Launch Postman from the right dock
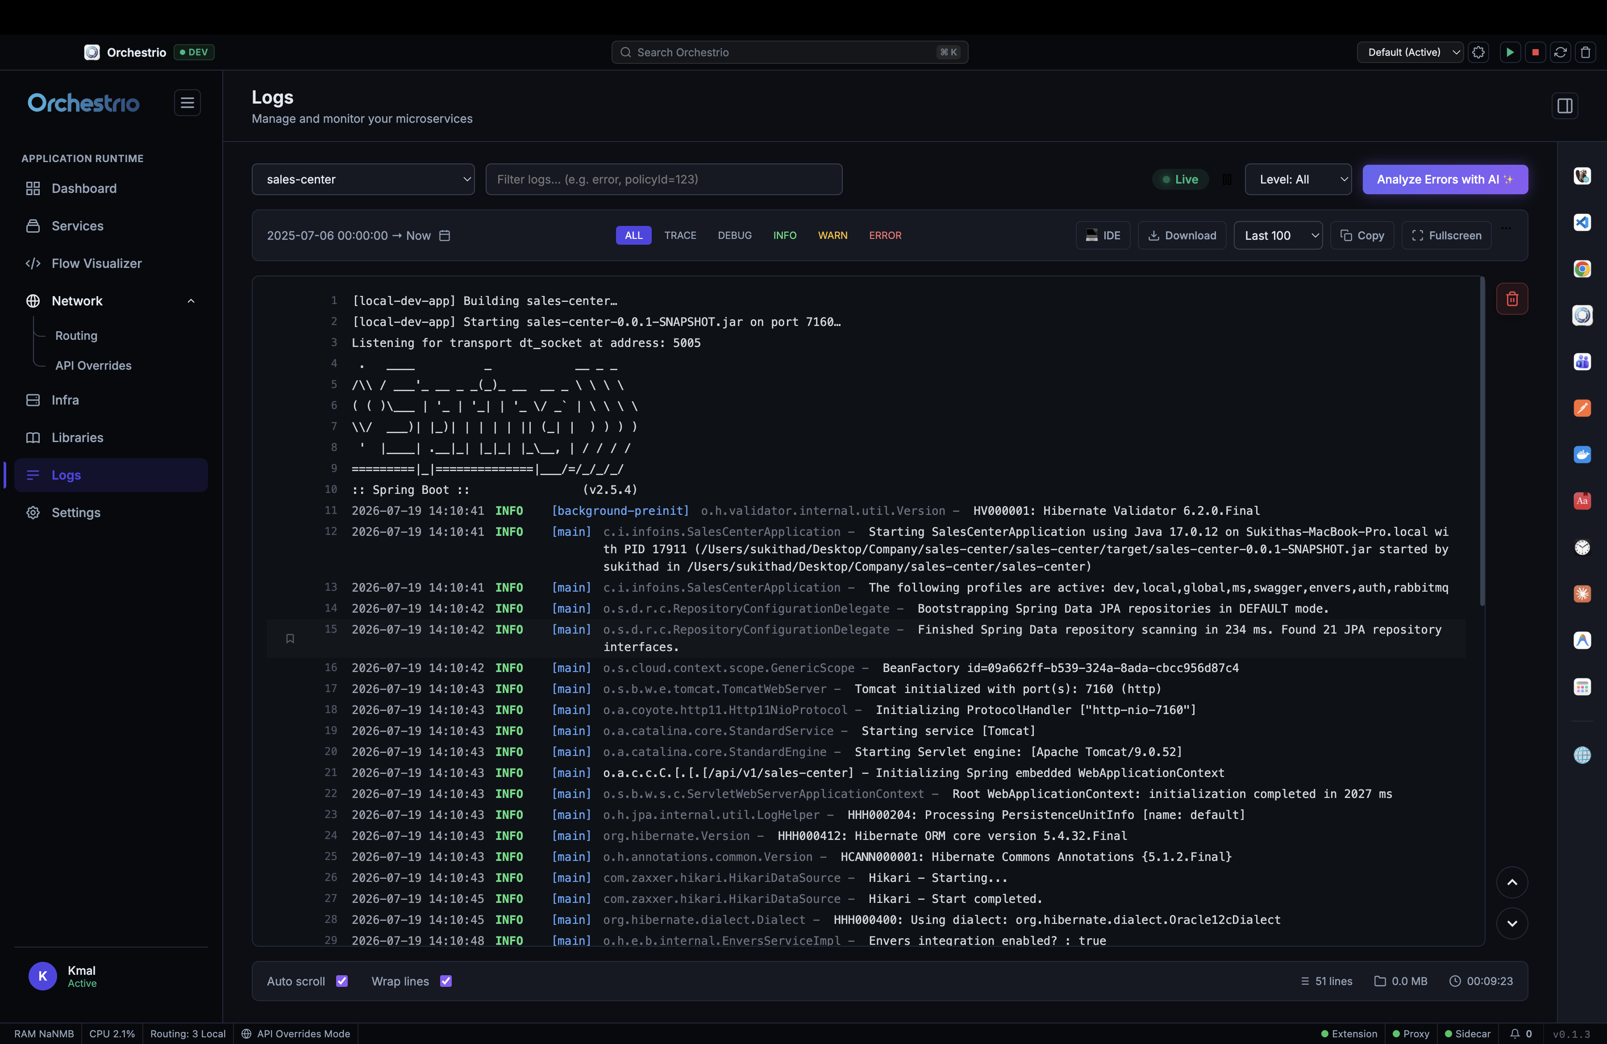The height and width of the screenshot is (1044, 1607). point(1582,409)
